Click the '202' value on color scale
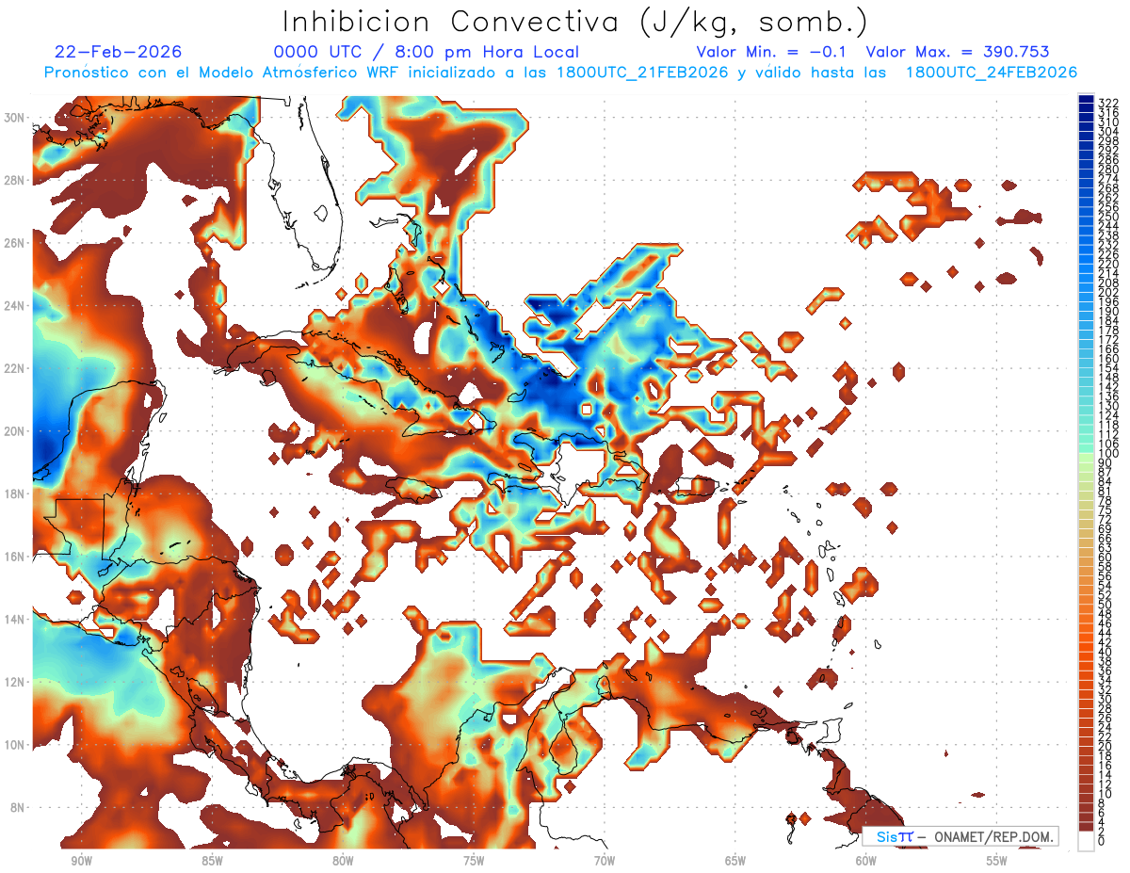The width and height of the screenshot is (1130, 873). point(1109,292)
